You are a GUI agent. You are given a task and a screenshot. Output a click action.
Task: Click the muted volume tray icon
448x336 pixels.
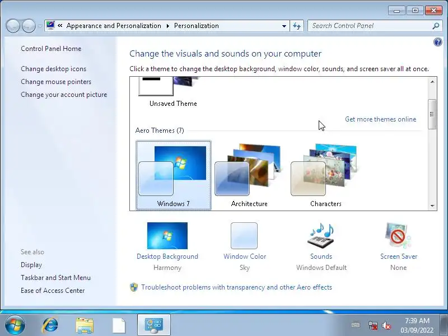tap(386, 325)
